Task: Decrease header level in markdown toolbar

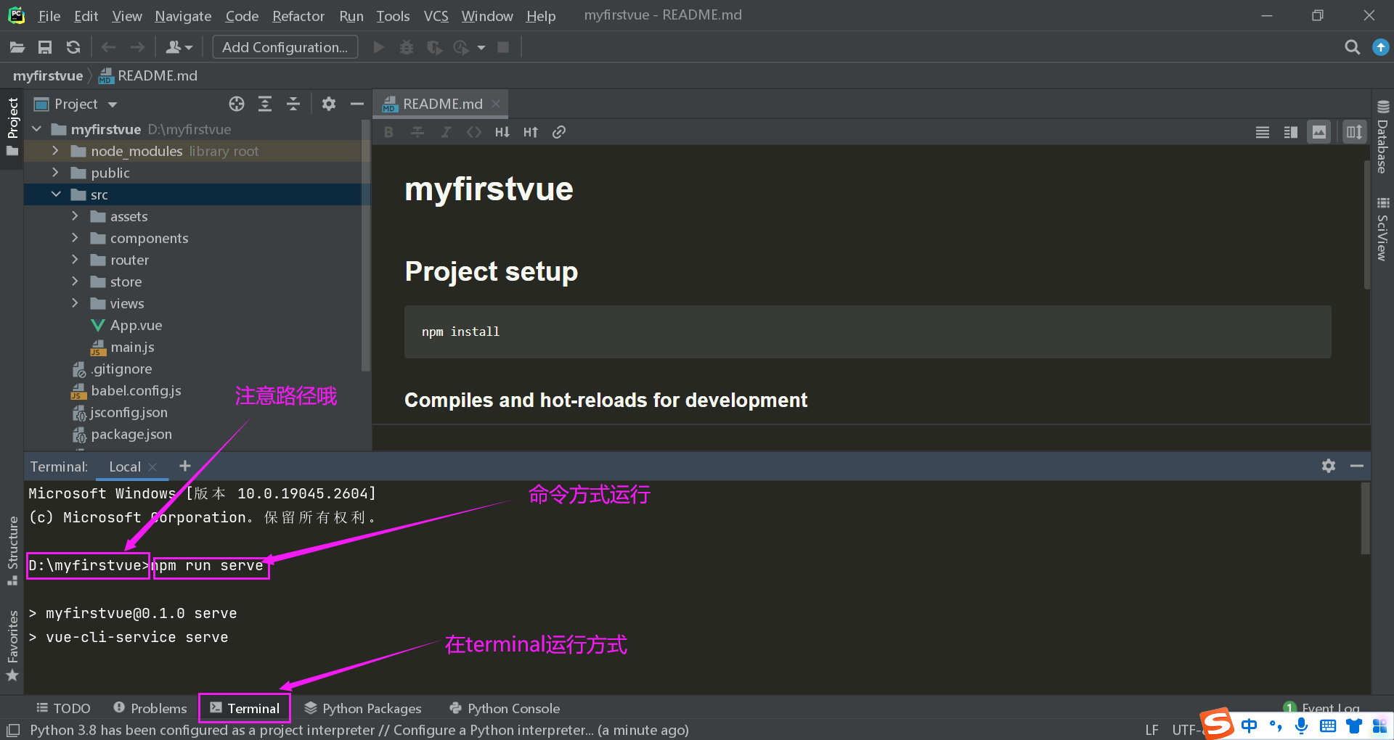Action: [x=502, y=132]
